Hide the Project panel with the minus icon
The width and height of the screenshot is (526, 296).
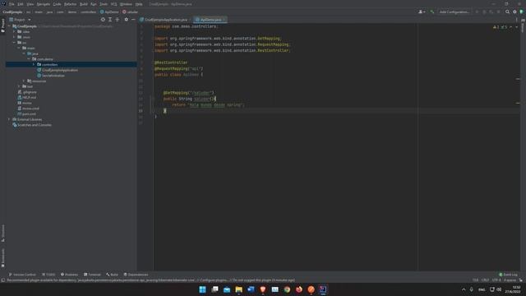click(x=133, y=20)
